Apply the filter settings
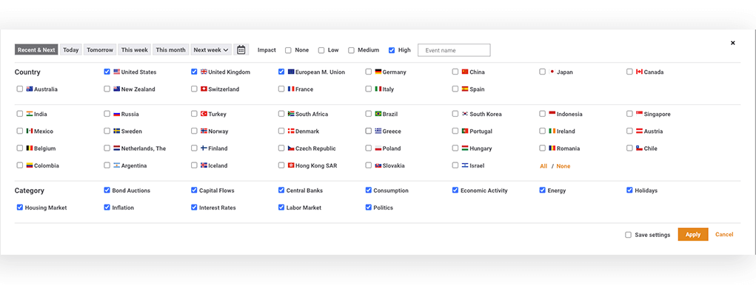756x285 pixels. pos(693,235)
